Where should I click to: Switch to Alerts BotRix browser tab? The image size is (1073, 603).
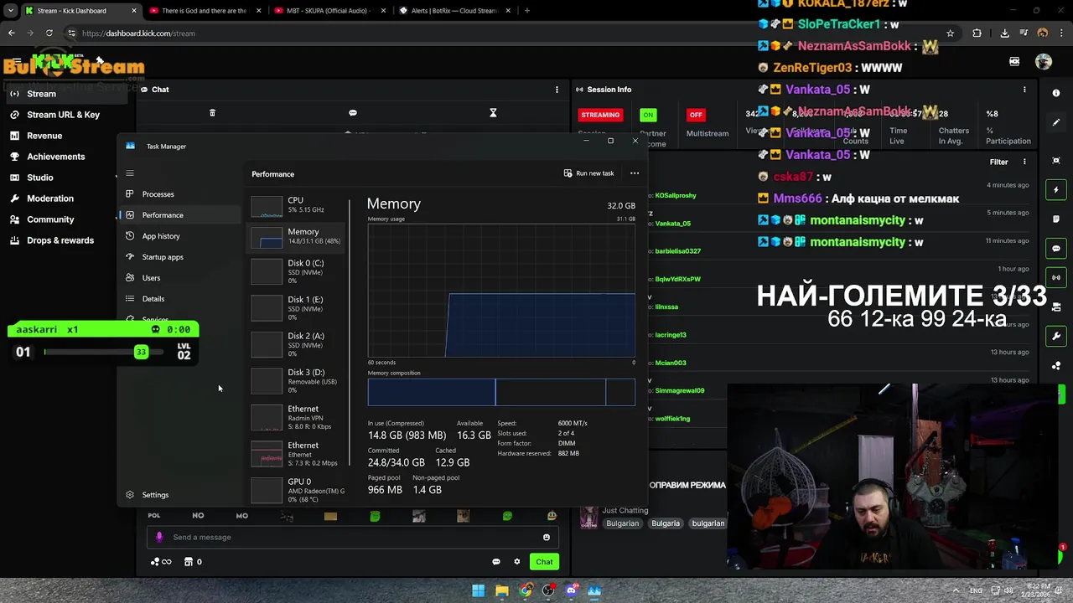click(x=453, y=11)
